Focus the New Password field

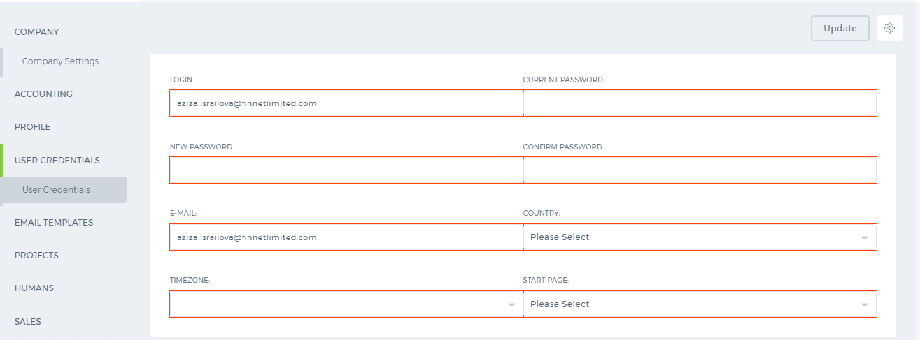[x=346, y=170]
